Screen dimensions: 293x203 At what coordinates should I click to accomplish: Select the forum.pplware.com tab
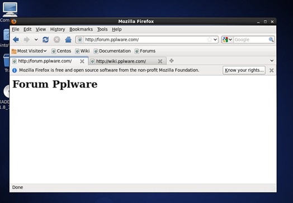click(x=49, y=61)
